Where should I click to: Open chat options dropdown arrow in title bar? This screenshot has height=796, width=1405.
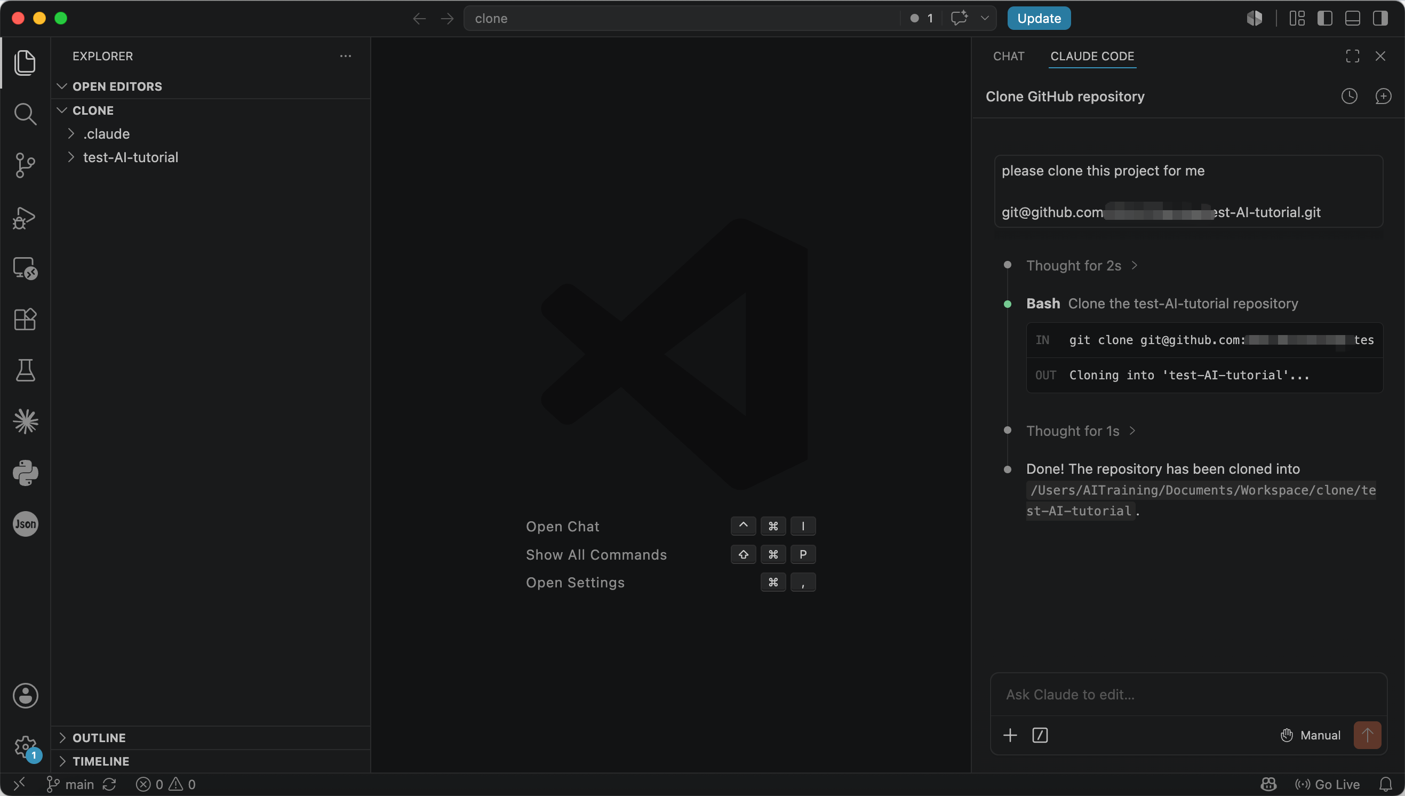[984, 18]
